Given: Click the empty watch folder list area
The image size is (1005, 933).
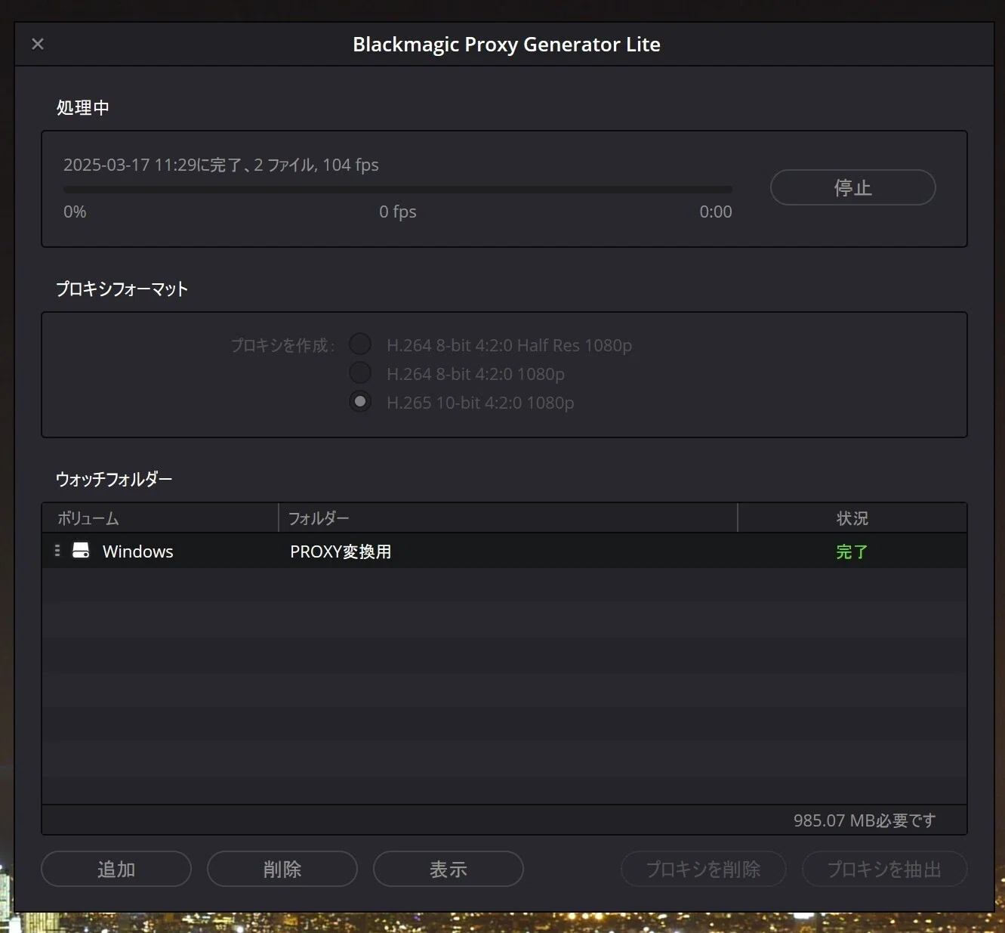Looking at the screenshot, I should [x=504, y=686].
